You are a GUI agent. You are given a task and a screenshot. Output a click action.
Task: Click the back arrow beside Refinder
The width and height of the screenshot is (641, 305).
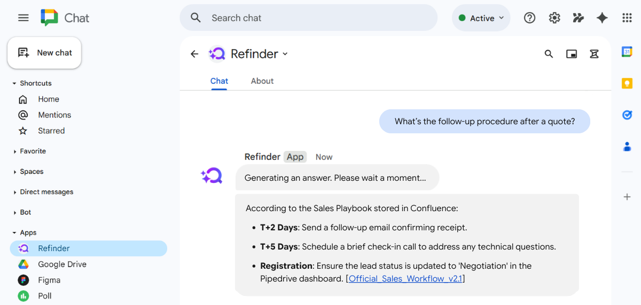(194, 54)
